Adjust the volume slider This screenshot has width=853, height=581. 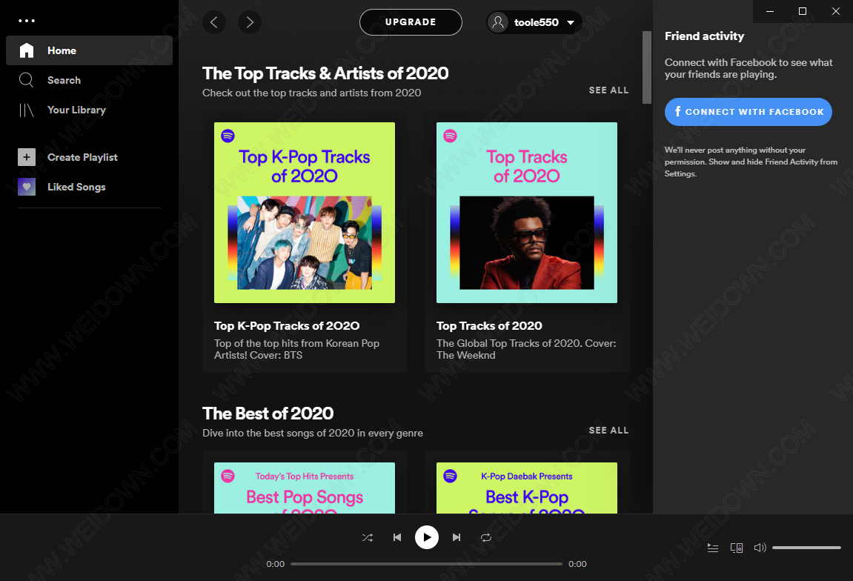tap(807, 548)
